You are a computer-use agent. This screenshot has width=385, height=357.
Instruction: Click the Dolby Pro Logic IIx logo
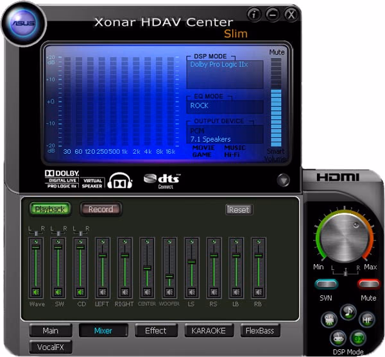[62, 186]
